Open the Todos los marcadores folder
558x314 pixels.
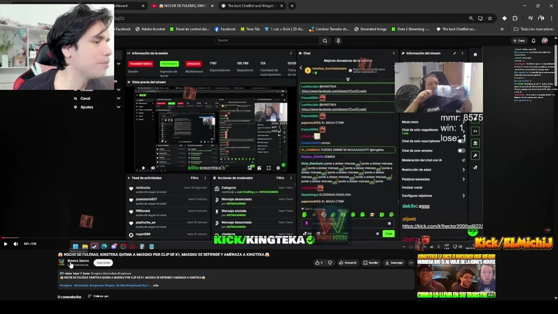pos(534,29)
